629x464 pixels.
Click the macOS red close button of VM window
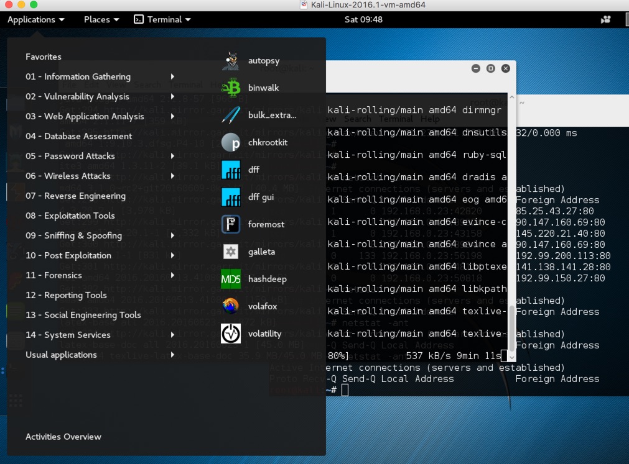coord(9,4)
